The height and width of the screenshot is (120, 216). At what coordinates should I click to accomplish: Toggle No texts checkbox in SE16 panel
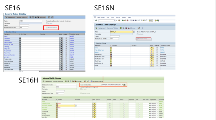pyautogui.click(x=47, y=23)
